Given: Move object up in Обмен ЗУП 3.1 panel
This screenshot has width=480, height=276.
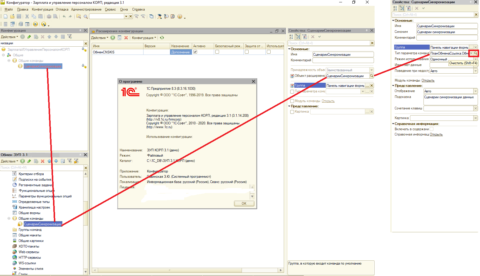Looking at the screenshot, I should point(49,161).
